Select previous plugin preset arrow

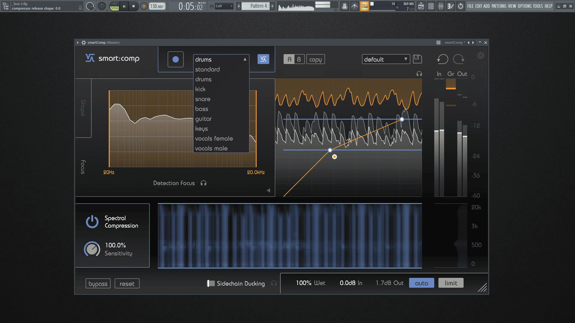(x=468, y=42)
